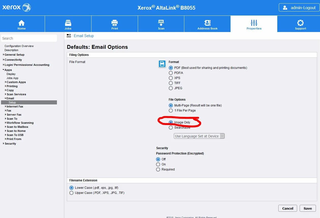
Task: Open Description in sidebar
Action: coord(11,50)
